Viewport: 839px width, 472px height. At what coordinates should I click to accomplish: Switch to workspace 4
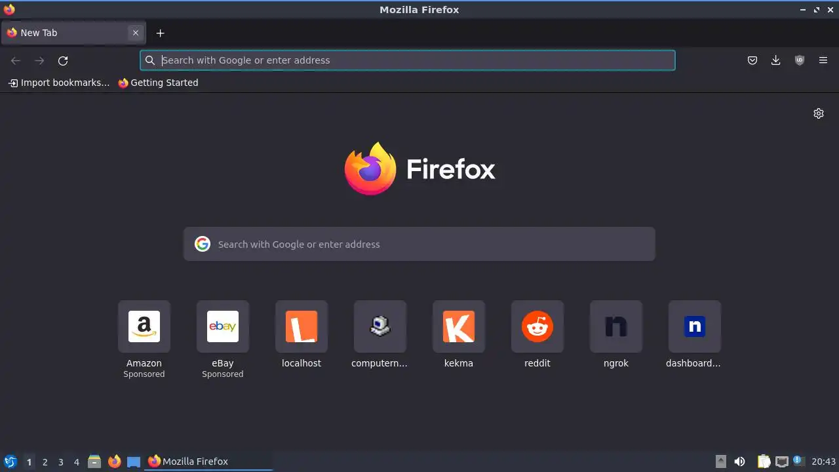pyautogui.click(x=76, y=462)
